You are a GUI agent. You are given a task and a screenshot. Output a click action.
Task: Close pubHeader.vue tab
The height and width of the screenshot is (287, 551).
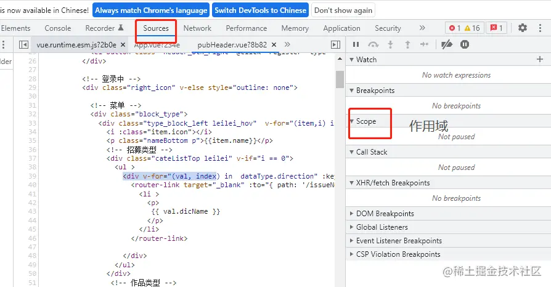(274, 44)
